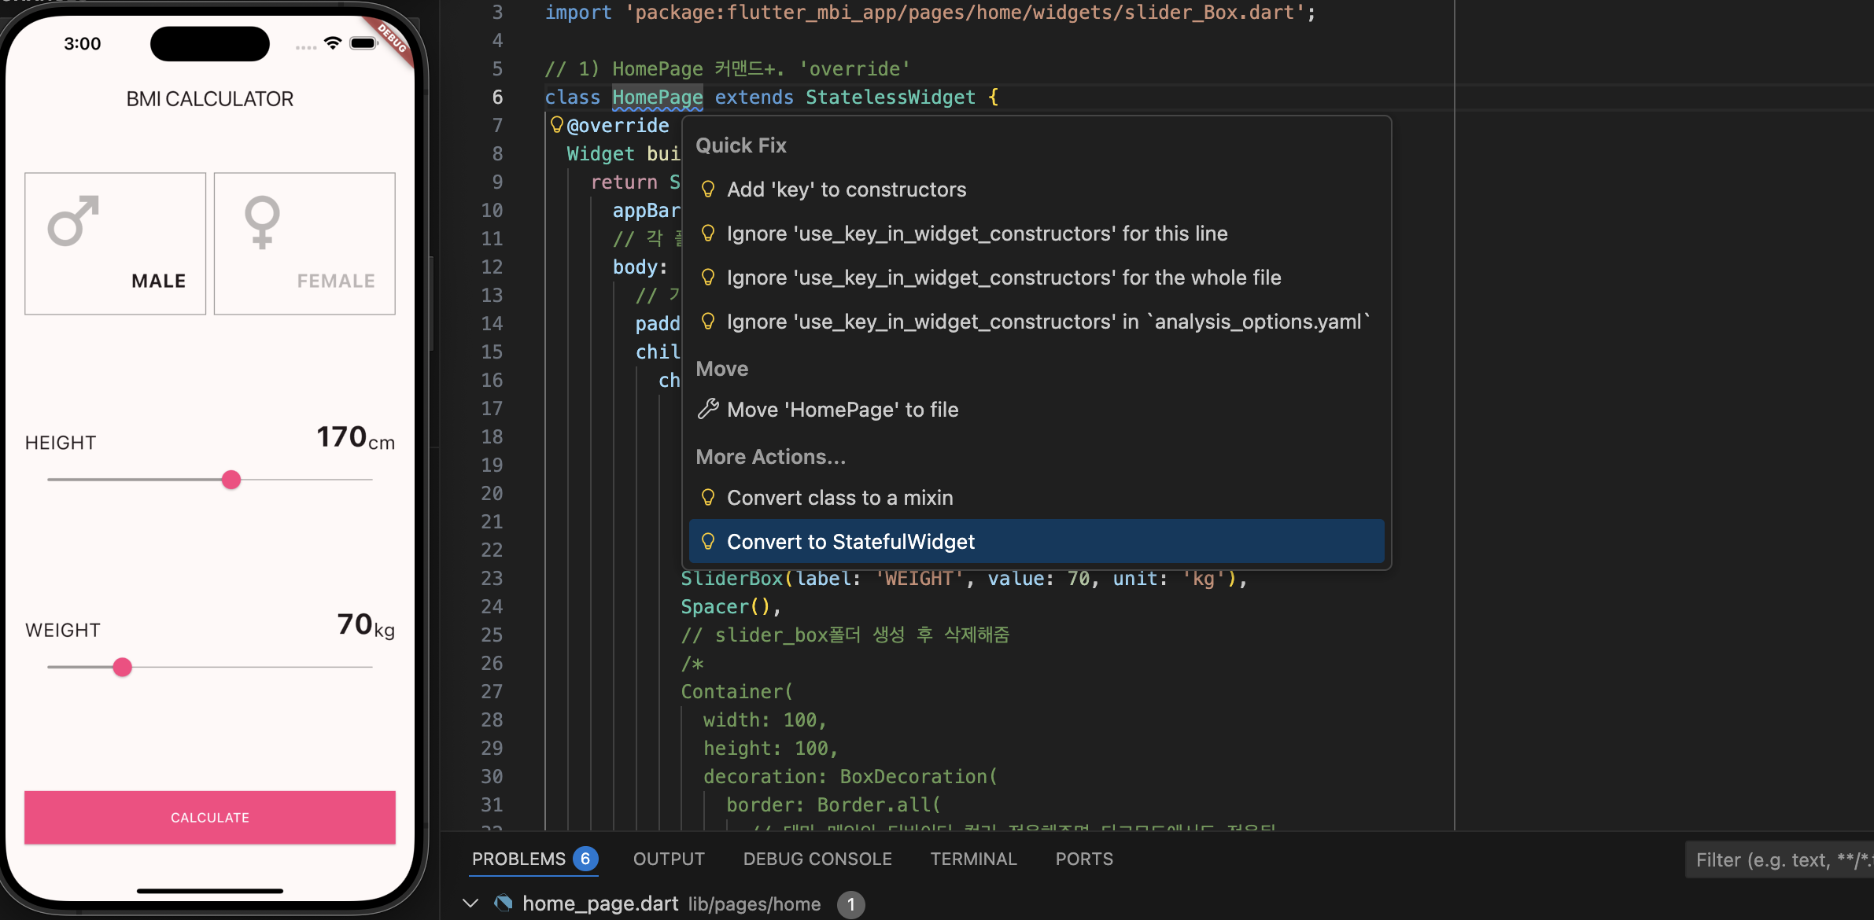Click 'decoration: BoxDecoration(' on line 30
The height and width of the screenshot is (920, 1874).
pyautogui.click(x=850, y=777)
